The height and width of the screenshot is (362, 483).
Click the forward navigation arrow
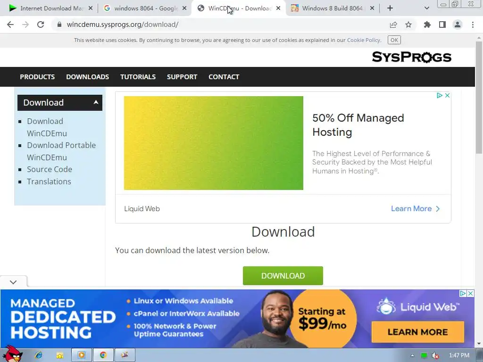point(25,25)
